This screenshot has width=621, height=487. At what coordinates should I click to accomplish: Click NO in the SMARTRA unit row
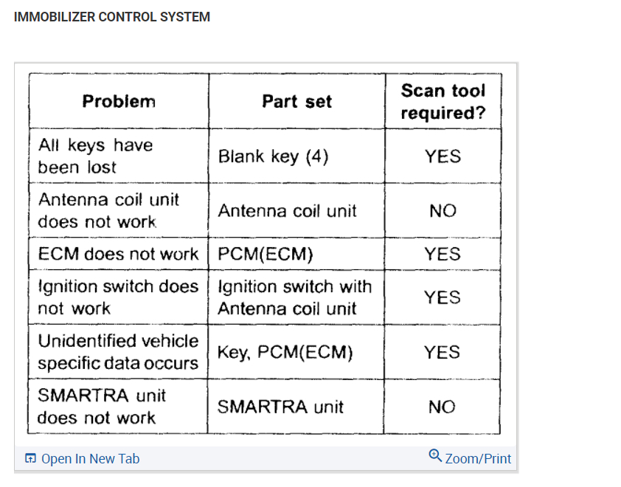443,407
